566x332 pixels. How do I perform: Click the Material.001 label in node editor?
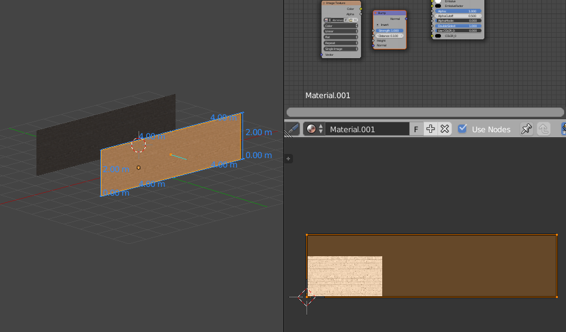click(328, 95)
